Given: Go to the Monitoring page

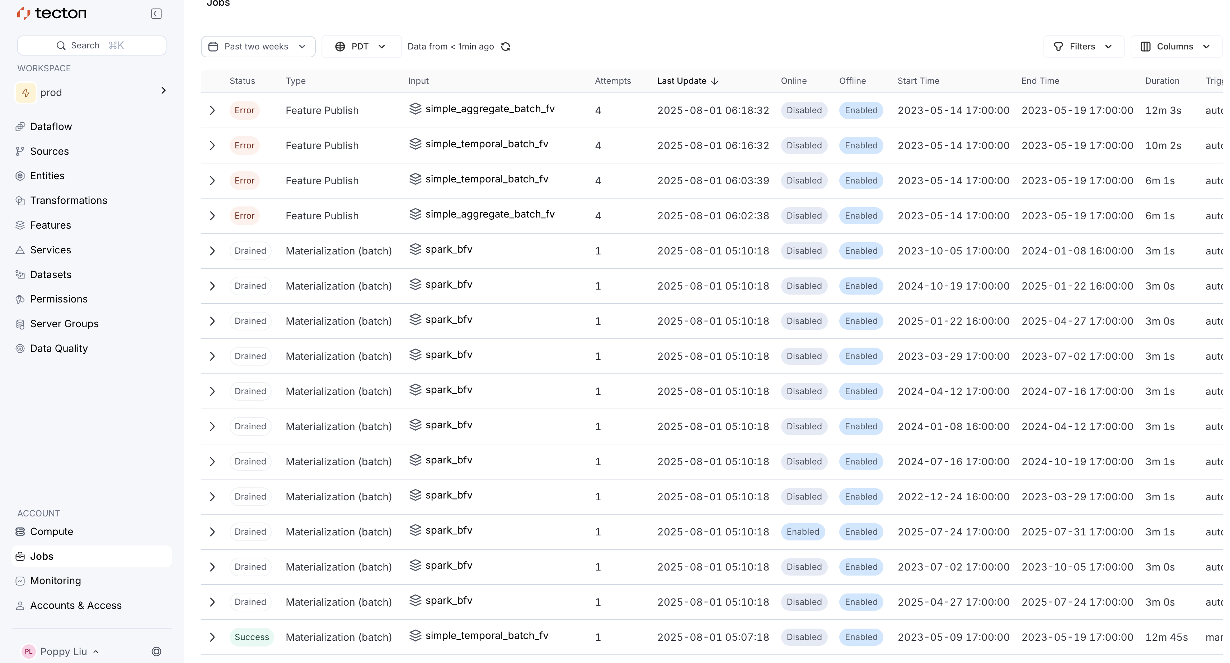Looking at the screenshot, I should point(55,581).
